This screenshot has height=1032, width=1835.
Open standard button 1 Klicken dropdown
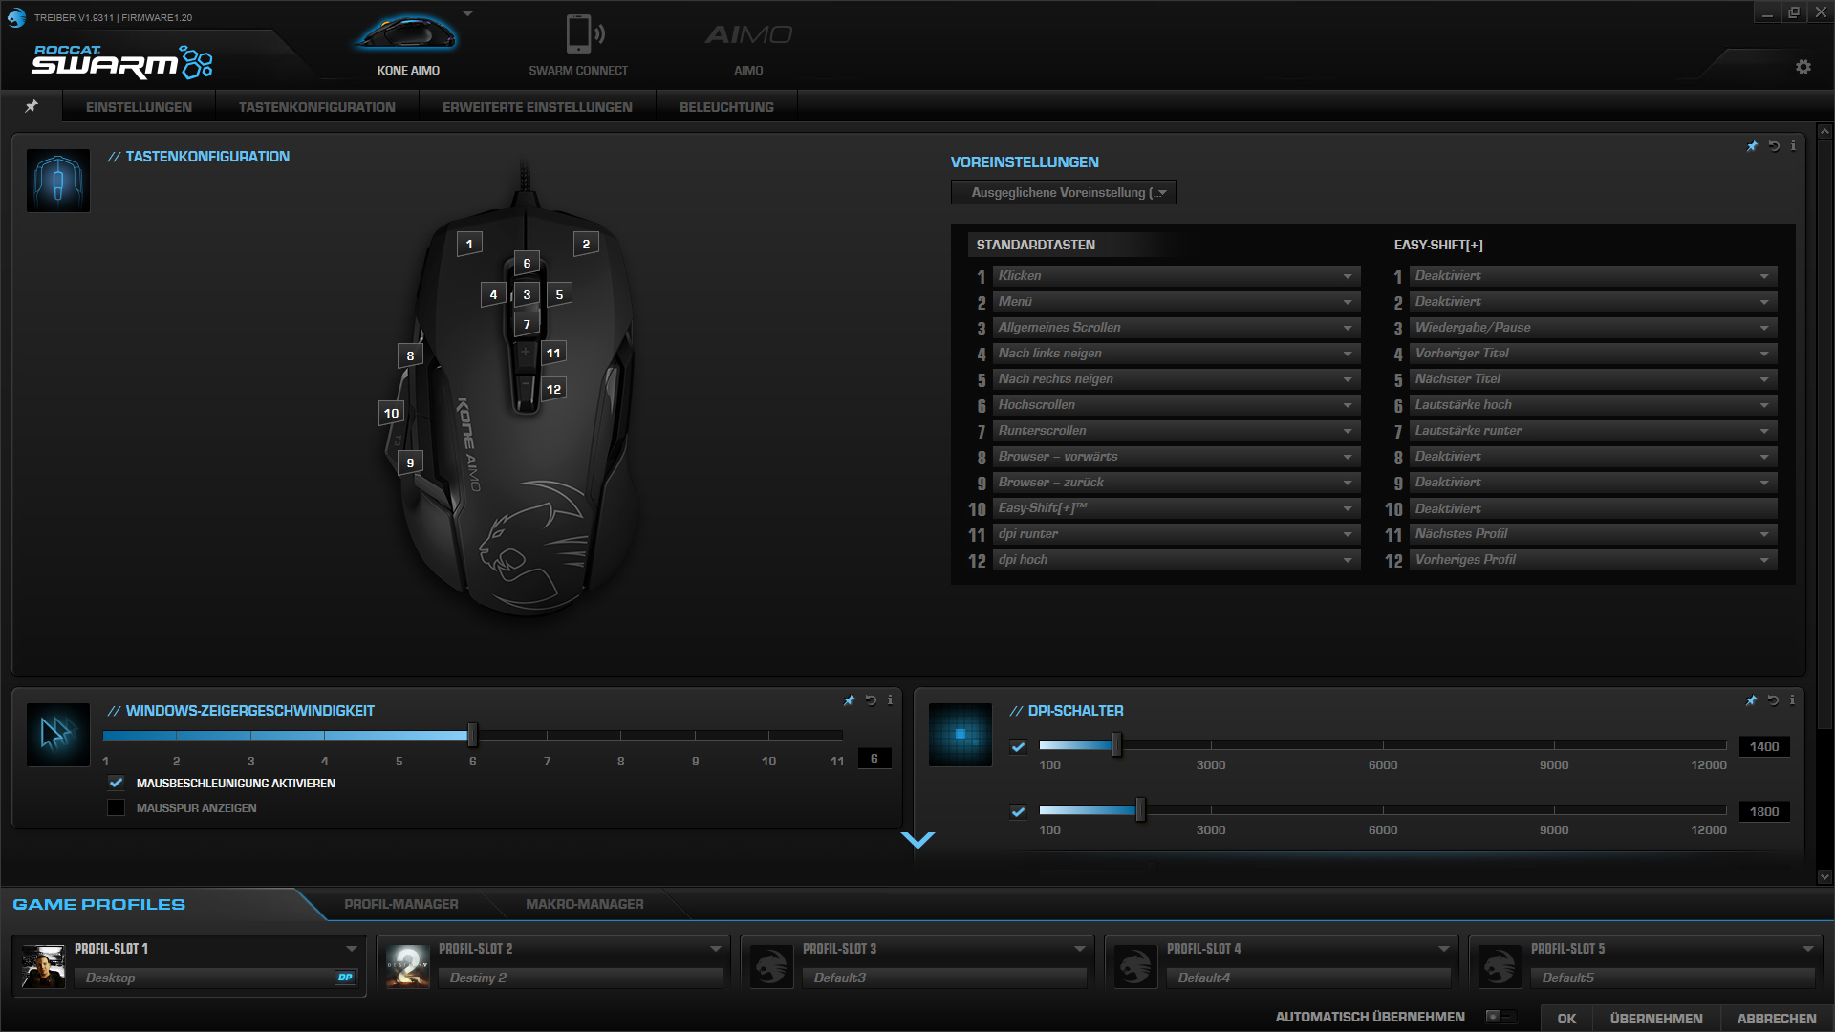[x=1176, y=275]
